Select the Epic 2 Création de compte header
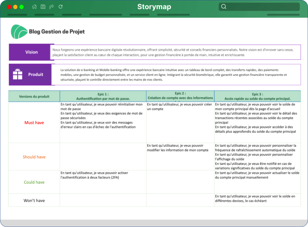The image size is (308, 227). coord(180,96)
